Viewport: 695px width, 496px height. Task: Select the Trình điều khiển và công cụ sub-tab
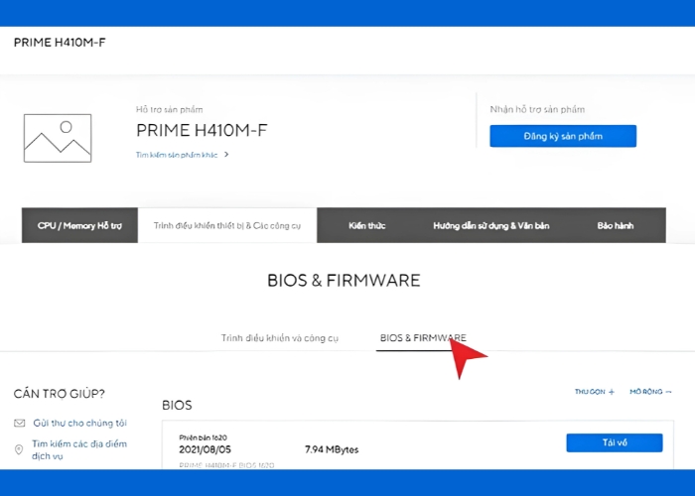[280, 338]
